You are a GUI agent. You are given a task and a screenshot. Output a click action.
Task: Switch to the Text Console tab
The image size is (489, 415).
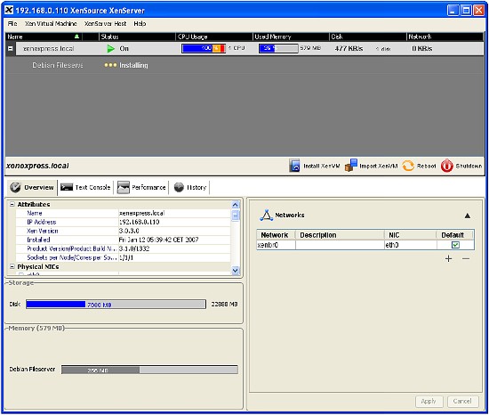tap(85, 187)
